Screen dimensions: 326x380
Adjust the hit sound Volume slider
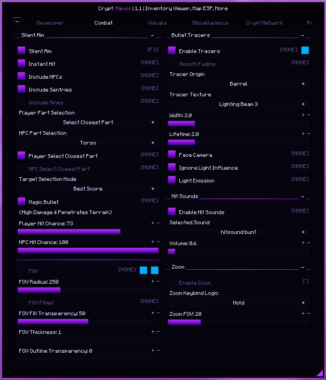click(x=239, y=252)
